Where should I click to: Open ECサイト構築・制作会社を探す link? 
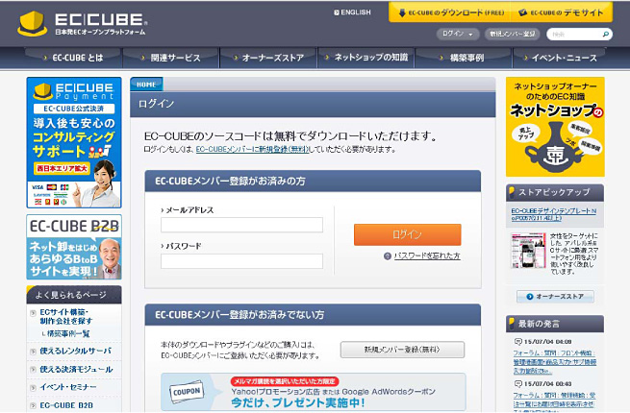tap(66, 316)
